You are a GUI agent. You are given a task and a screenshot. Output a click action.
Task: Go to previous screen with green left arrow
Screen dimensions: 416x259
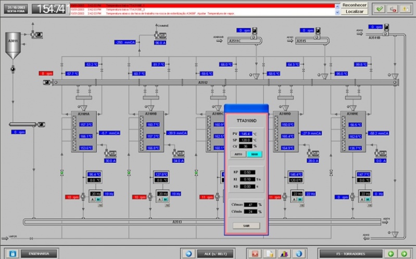(390, 254)
